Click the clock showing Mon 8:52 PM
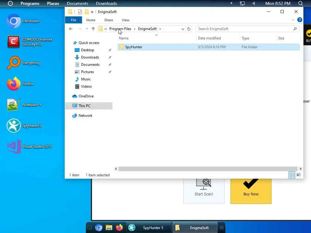 point(278,3)
